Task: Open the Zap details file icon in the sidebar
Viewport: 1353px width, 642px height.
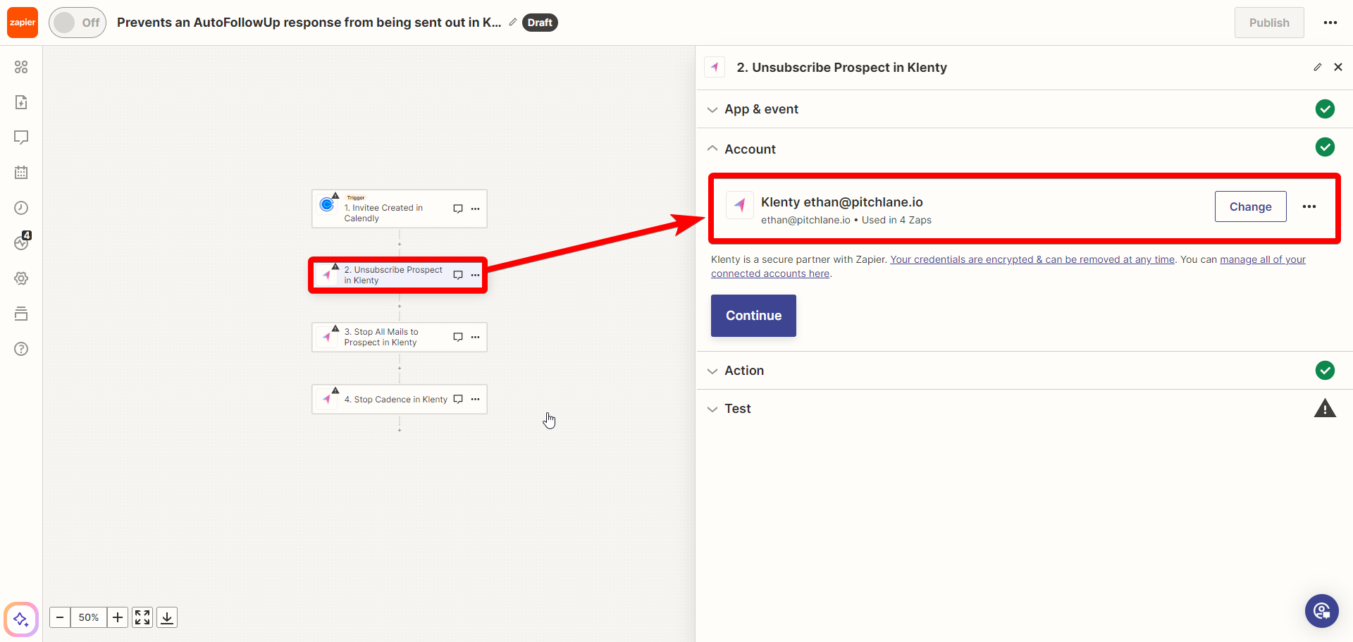Action: coord(21,102)
